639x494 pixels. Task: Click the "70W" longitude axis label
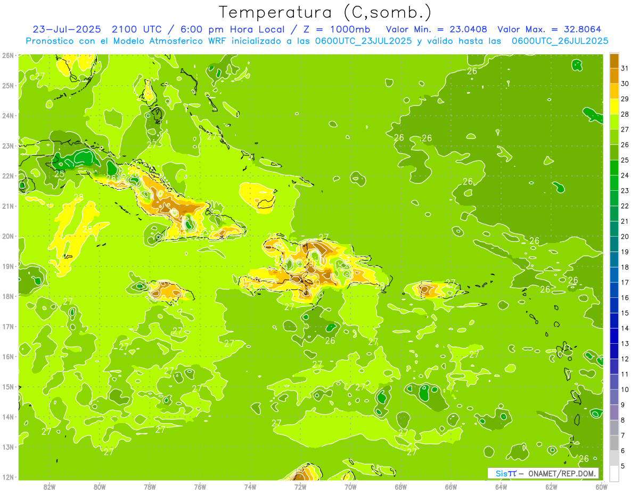350,487
